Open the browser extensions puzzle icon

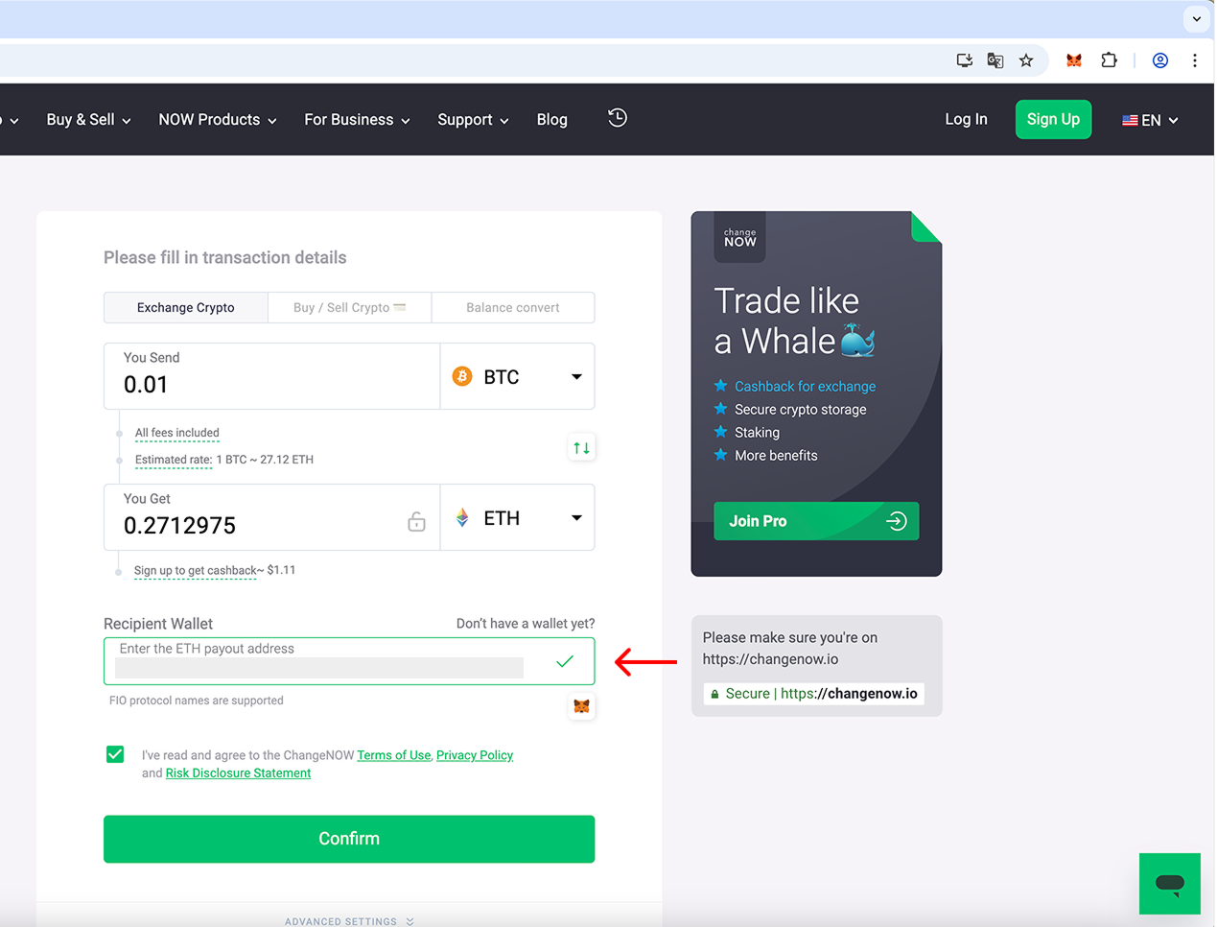(1109, 60)
